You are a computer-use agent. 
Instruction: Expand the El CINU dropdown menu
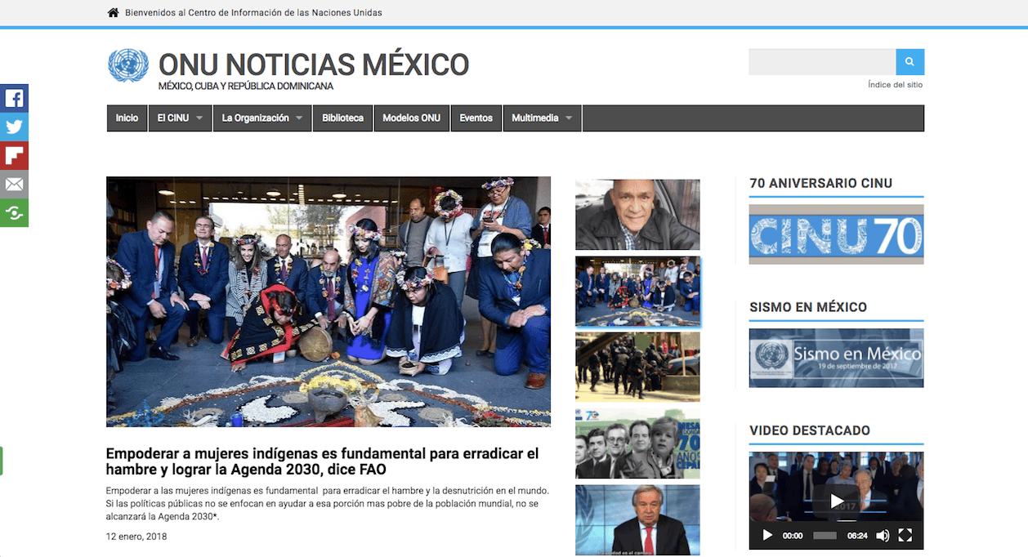[180, 118]
